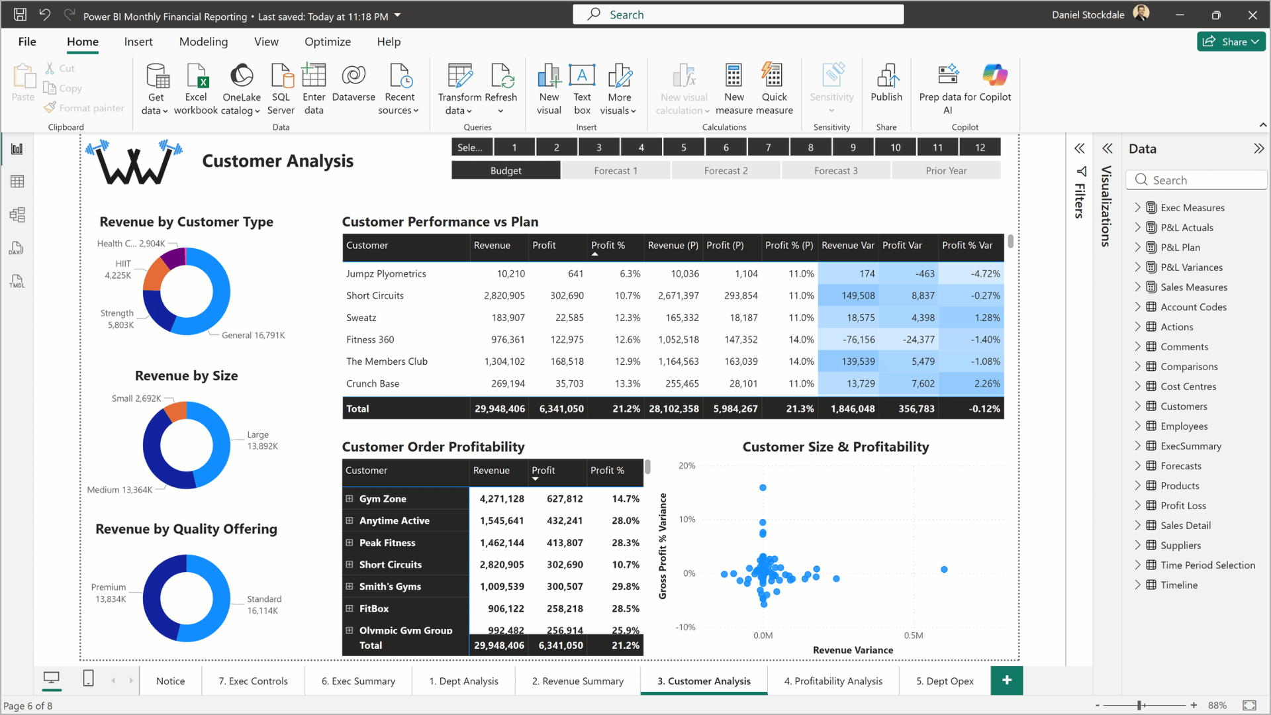The width and height of the screenshot is (1271, 715).
Task: Open the OneLake catalog
Action: pos(242,89)
